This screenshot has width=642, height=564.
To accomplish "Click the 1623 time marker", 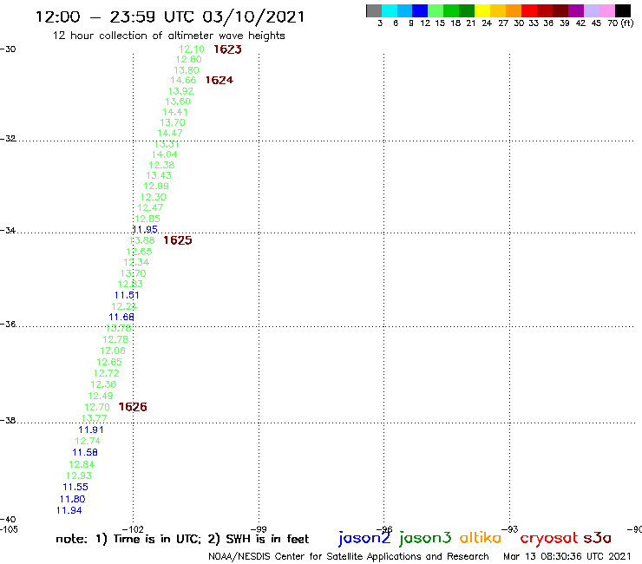I will coord(227,49).
